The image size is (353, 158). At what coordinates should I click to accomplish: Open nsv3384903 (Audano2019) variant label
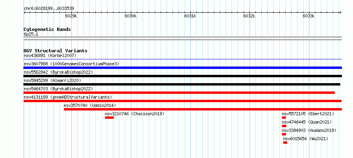click(x=309, y=130)
